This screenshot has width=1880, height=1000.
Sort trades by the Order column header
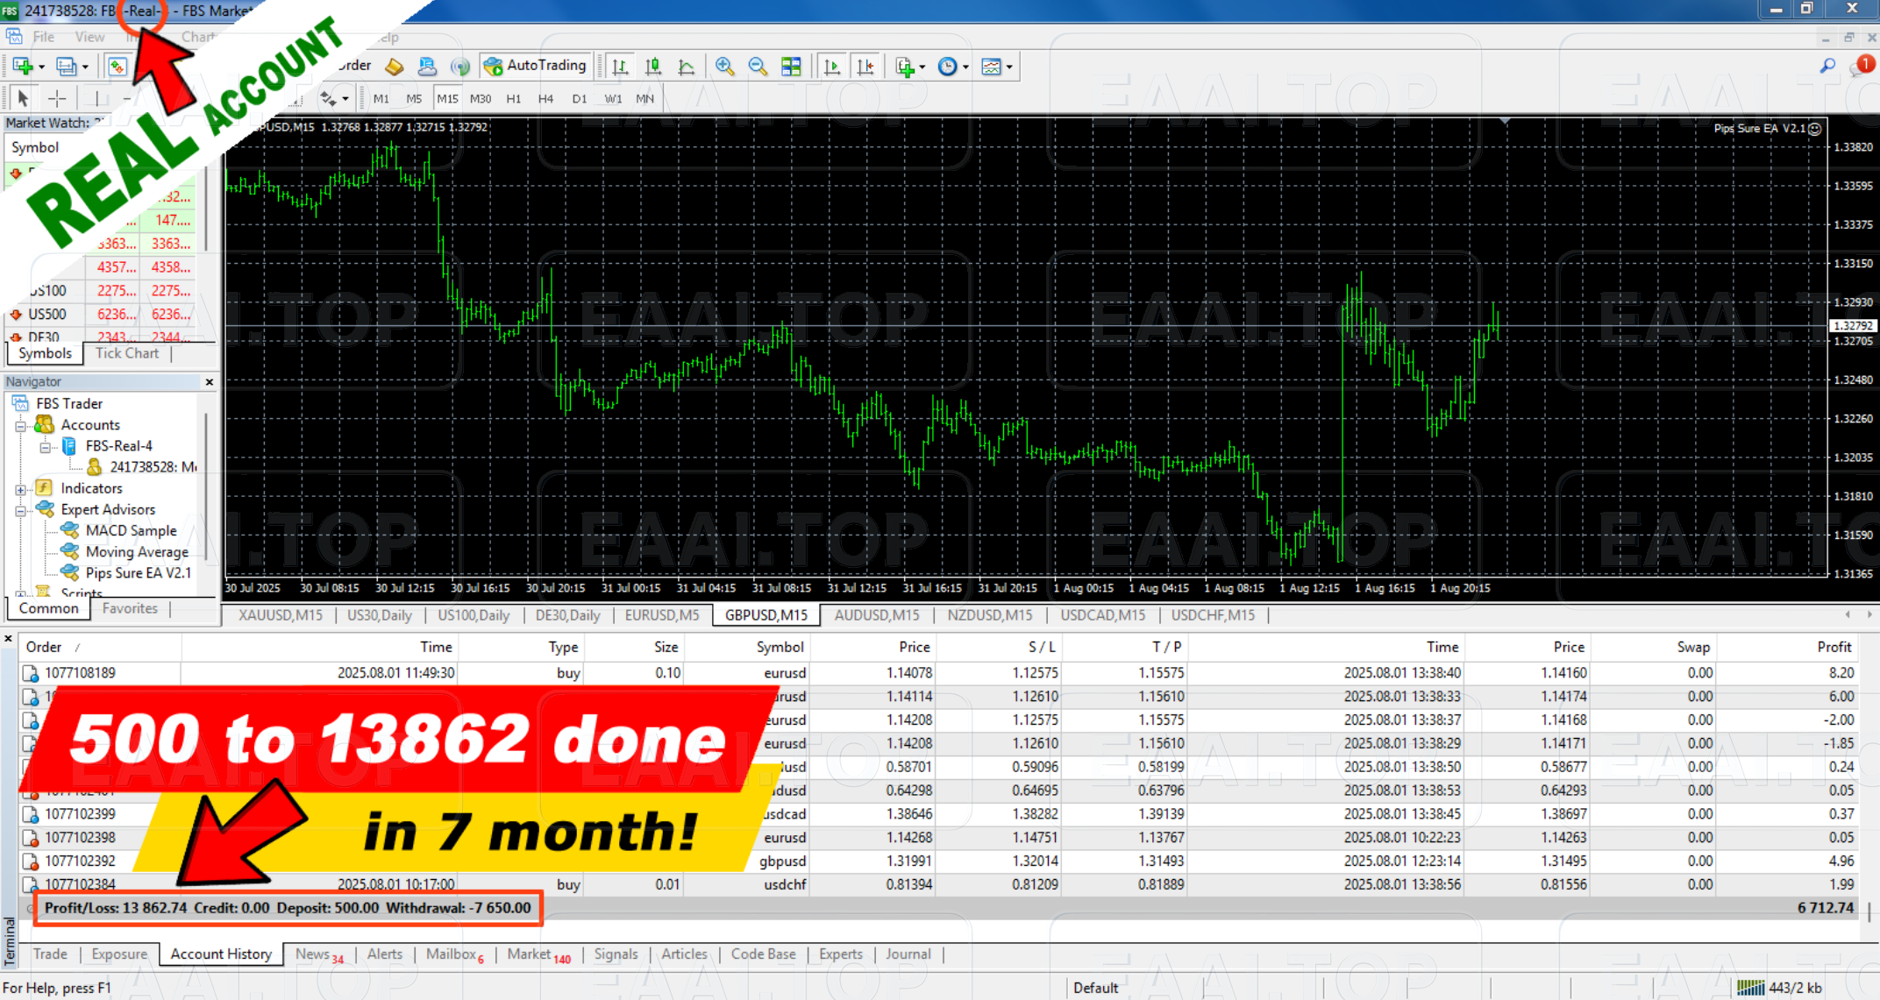44,647
